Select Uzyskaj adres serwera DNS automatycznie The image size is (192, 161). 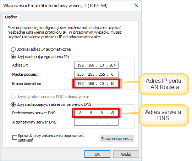point(13,97)
